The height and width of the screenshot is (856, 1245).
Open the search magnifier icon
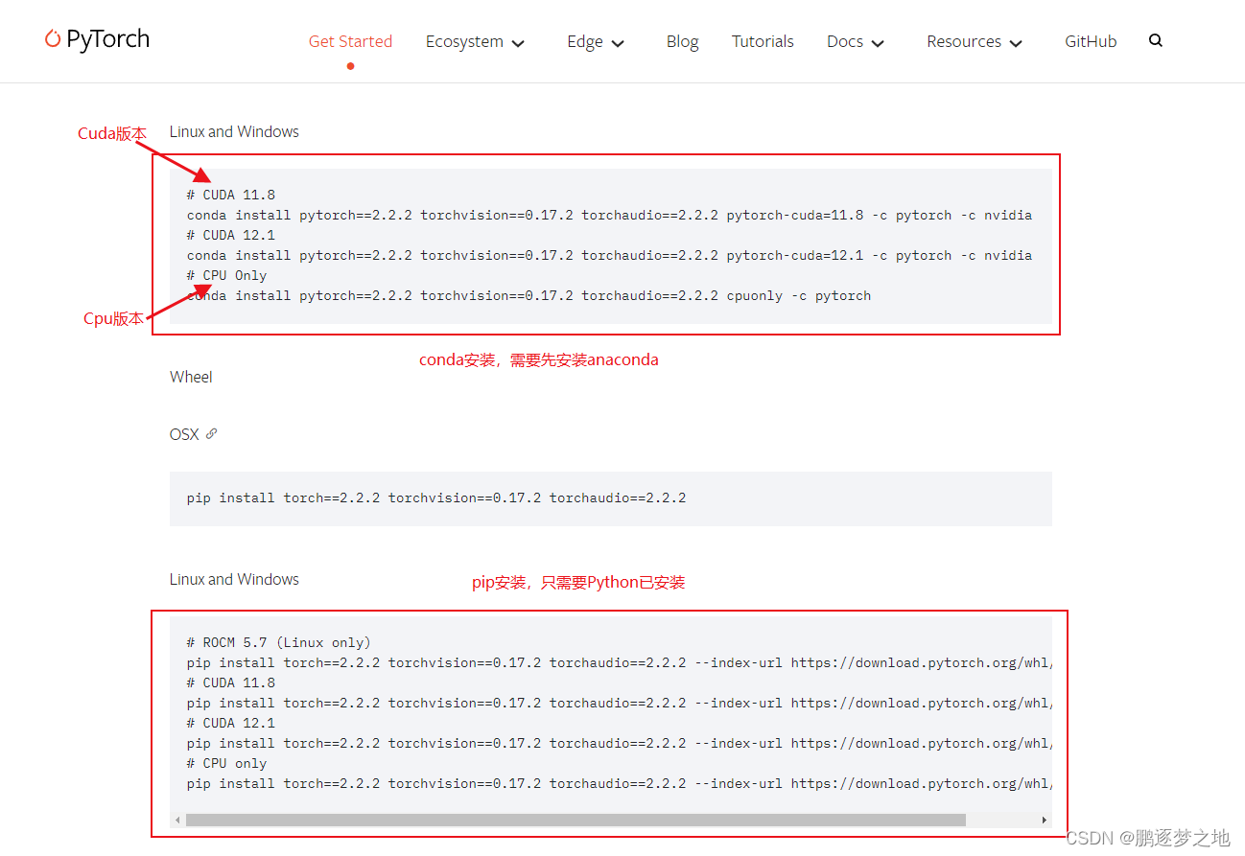point(1156,41)
